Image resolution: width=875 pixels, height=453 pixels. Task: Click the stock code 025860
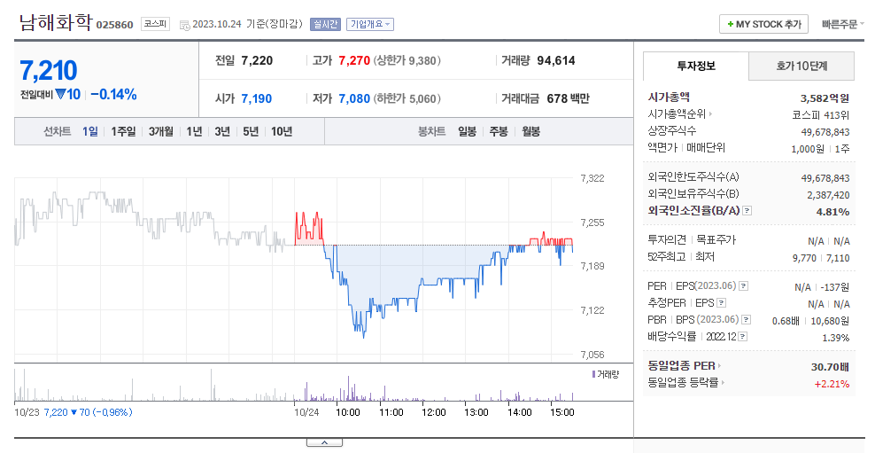115,25
